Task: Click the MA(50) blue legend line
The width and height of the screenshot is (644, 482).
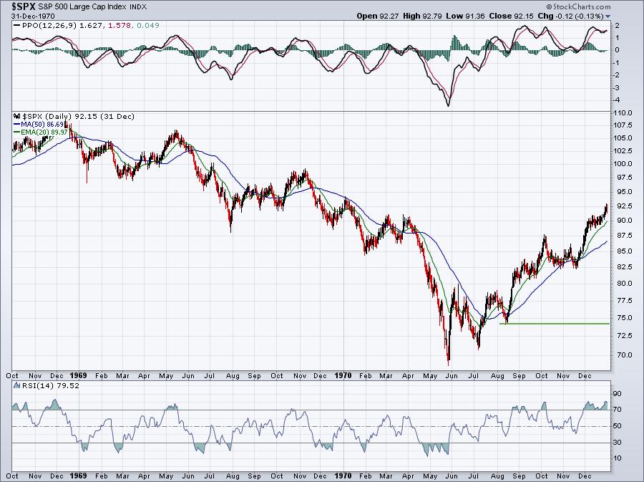Action: [x=17, y=124]
